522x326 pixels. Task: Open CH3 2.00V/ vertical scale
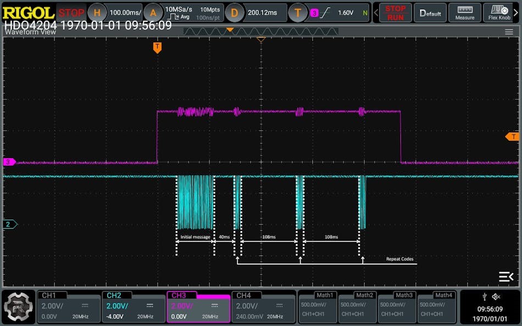point(182,306)
